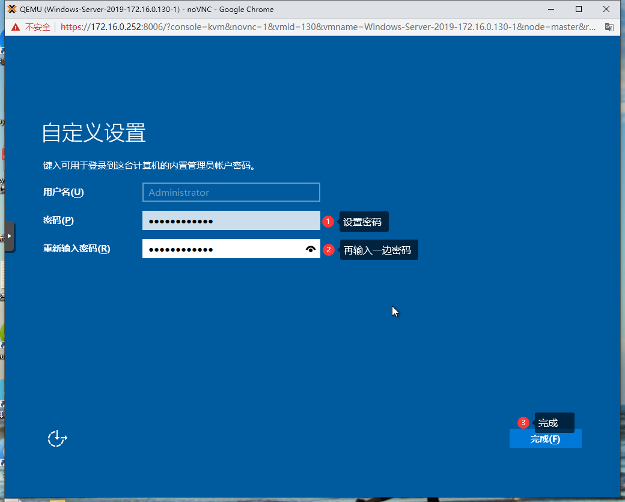Open the Chrome translate page icon
Screen dimensions: 625x502
[609, 27]
